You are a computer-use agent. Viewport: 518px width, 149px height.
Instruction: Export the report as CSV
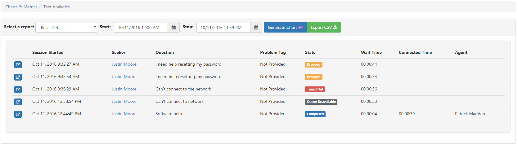click(x=324, y=27)
